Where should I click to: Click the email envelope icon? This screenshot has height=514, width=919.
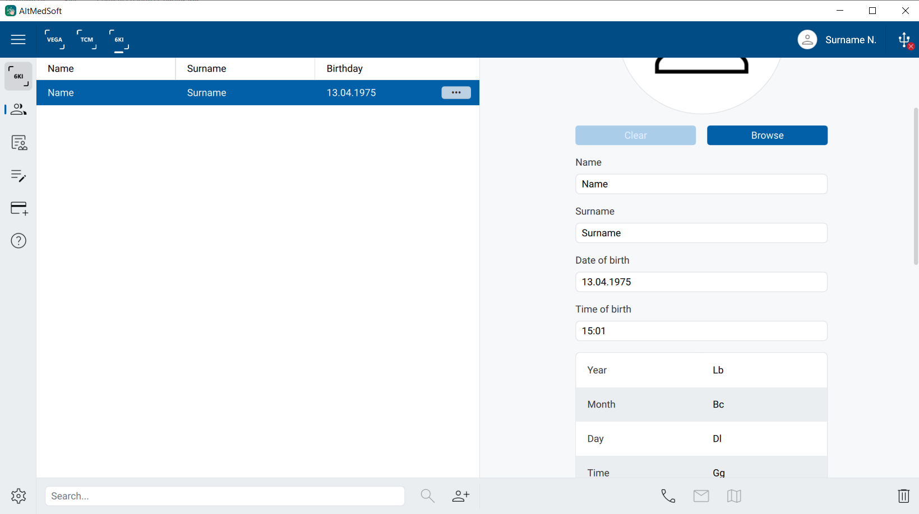(701, 496)
